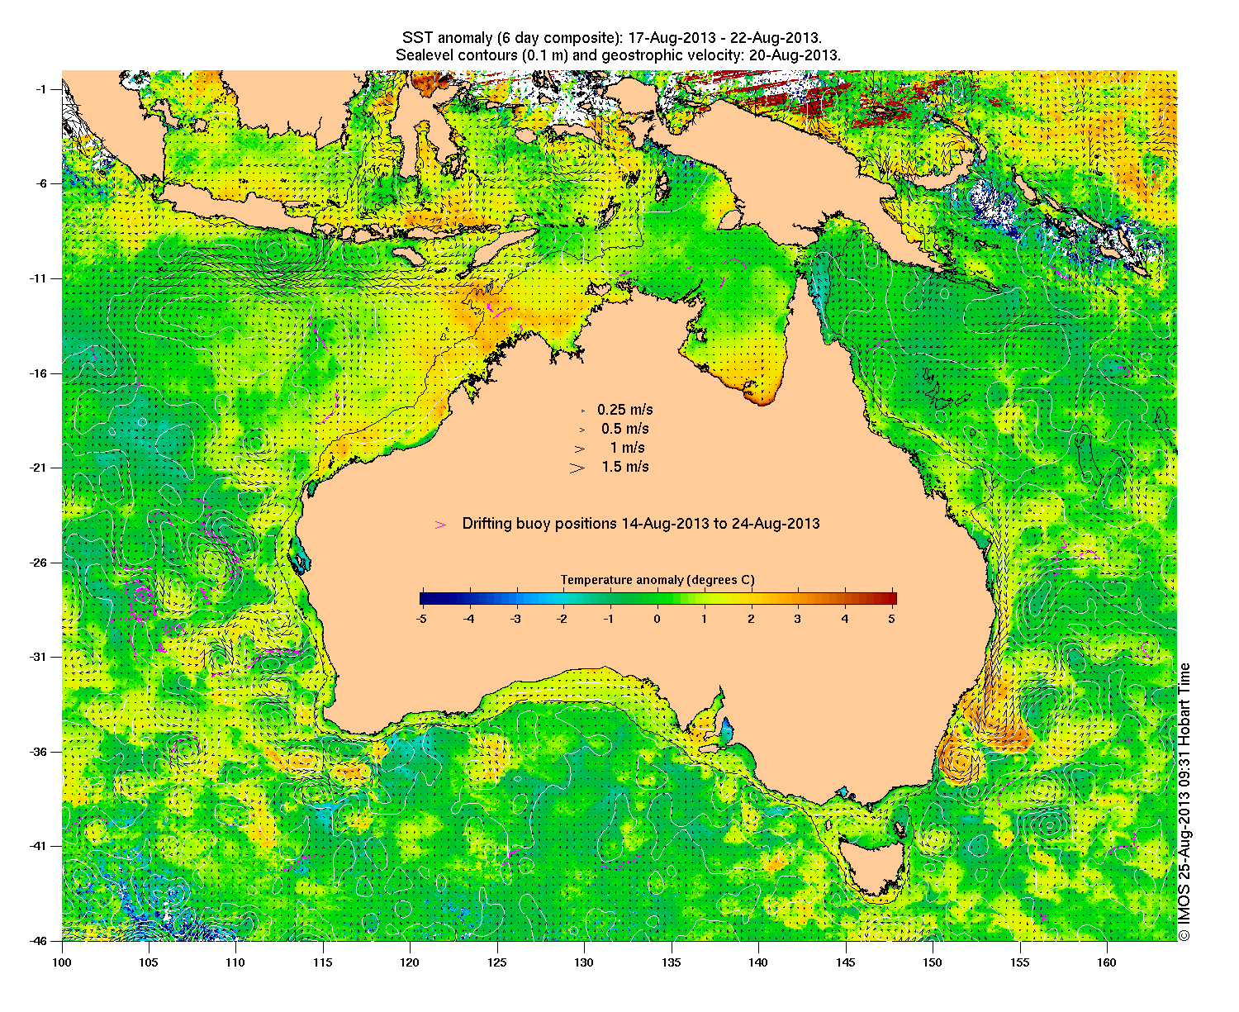Click the SST anomaly title line

click(611, 39)
